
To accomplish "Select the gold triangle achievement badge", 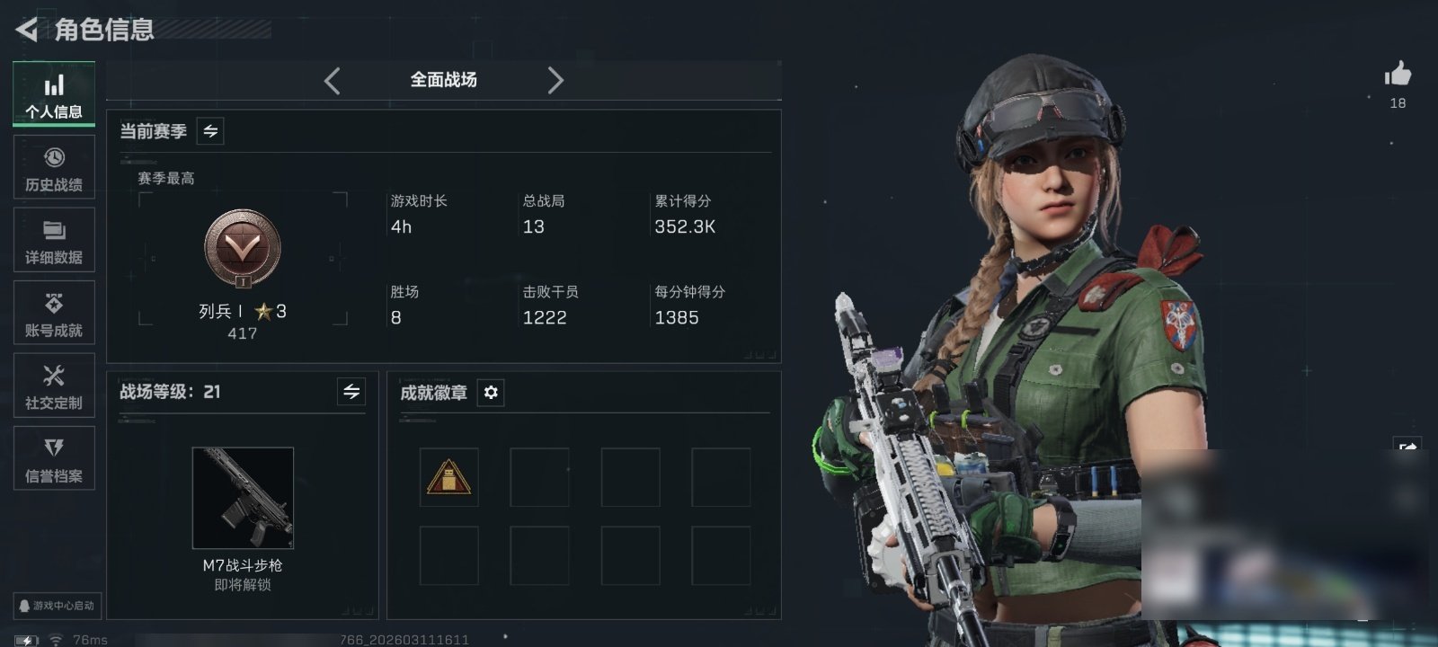I will [449, 477].
